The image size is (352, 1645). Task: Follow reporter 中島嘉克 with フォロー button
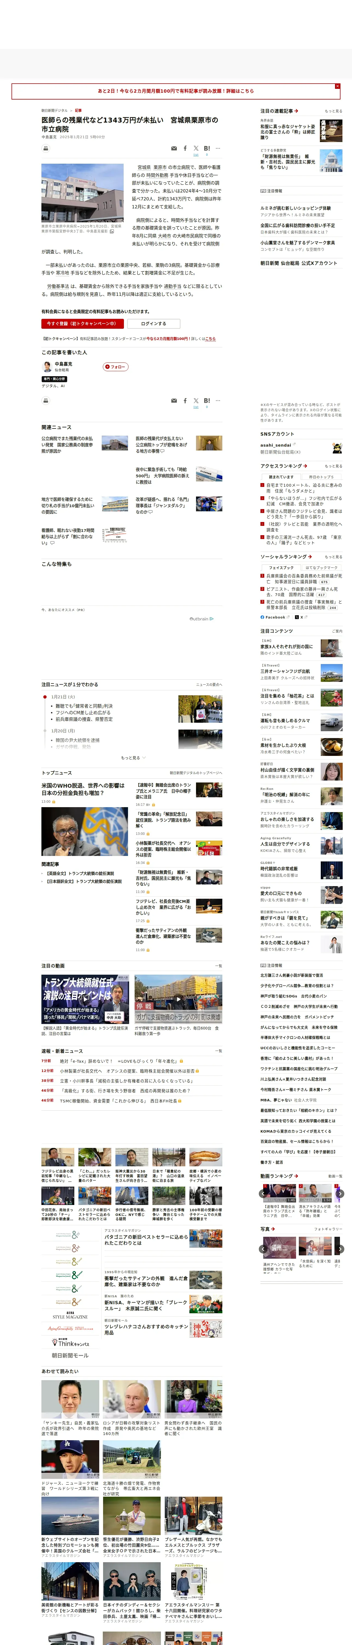[116, 367]
